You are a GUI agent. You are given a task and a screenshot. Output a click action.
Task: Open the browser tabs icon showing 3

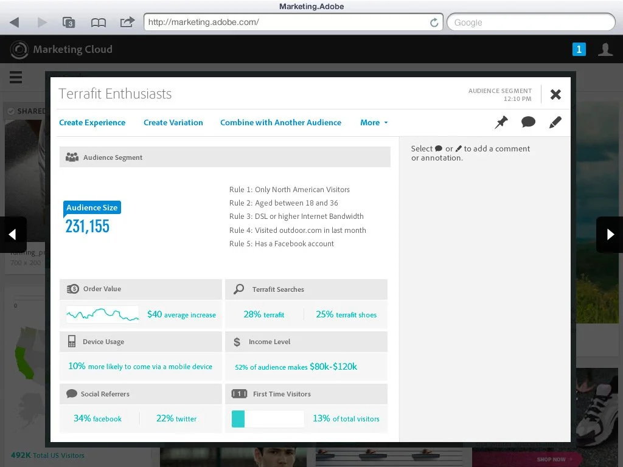(69, 22)
